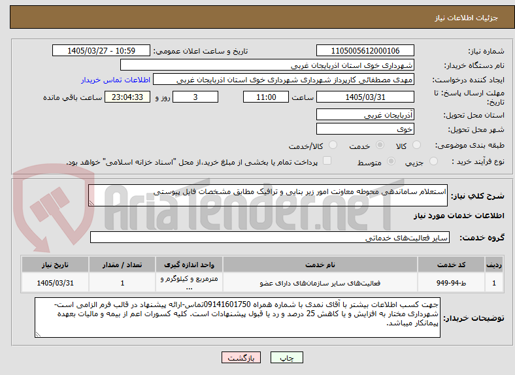Click the label توضیحات خریدار

coord(474,318)
